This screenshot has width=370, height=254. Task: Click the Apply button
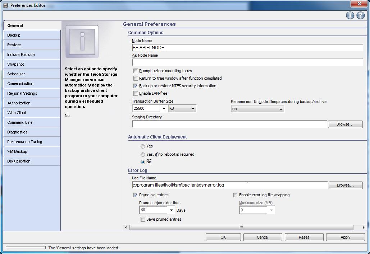coord(345,237)
